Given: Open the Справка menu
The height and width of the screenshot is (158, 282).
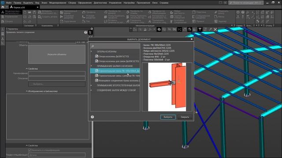Looking at the screenshot, I should (164, 3).
